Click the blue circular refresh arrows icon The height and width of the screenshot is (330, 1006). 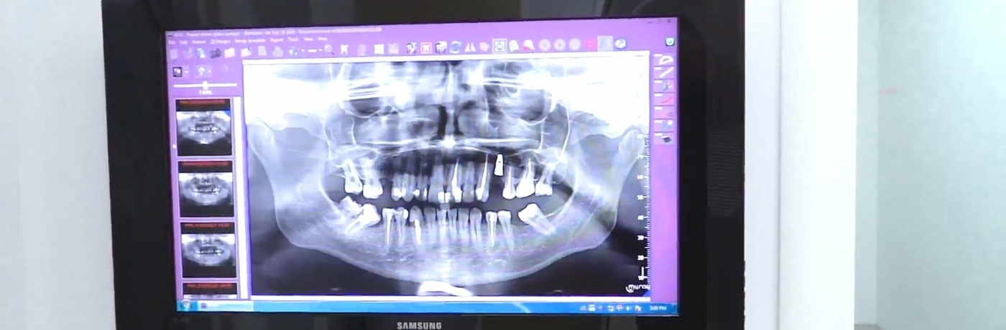pyautogui.click(x=455, y=47)
